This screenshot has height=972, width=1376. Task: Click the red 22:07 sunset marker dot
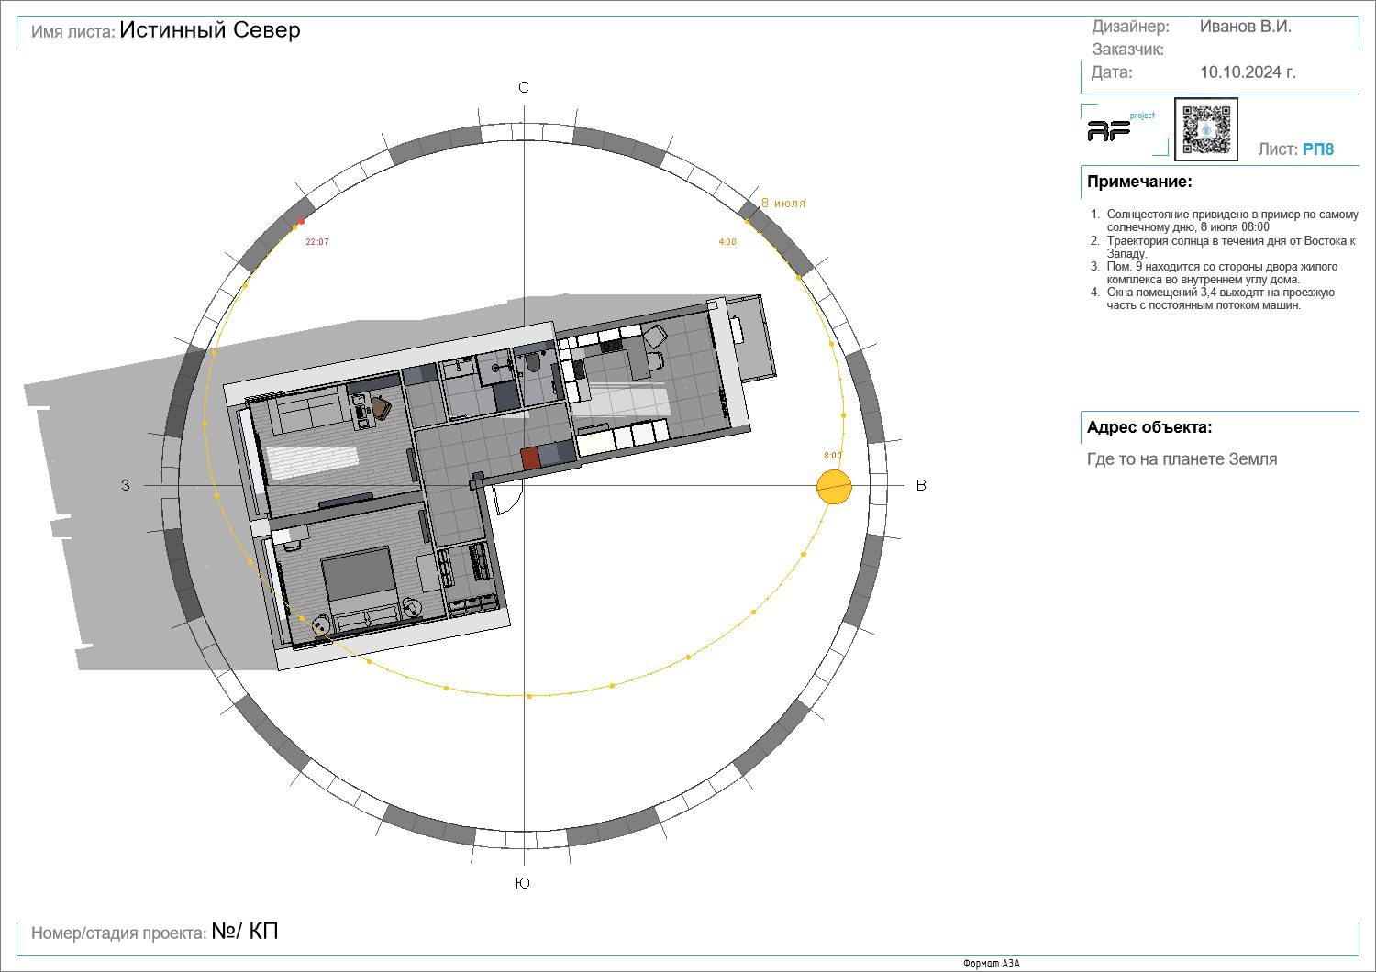click(302, 221)
